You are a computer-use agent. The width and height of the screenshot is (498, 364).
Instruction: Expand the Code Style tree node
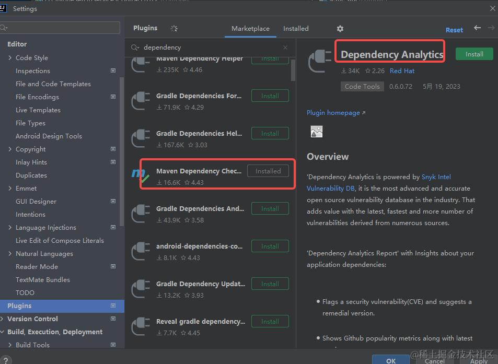(x=10, y=58)
